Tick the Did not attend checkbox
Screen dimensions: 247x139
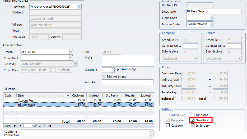point(104,76)
